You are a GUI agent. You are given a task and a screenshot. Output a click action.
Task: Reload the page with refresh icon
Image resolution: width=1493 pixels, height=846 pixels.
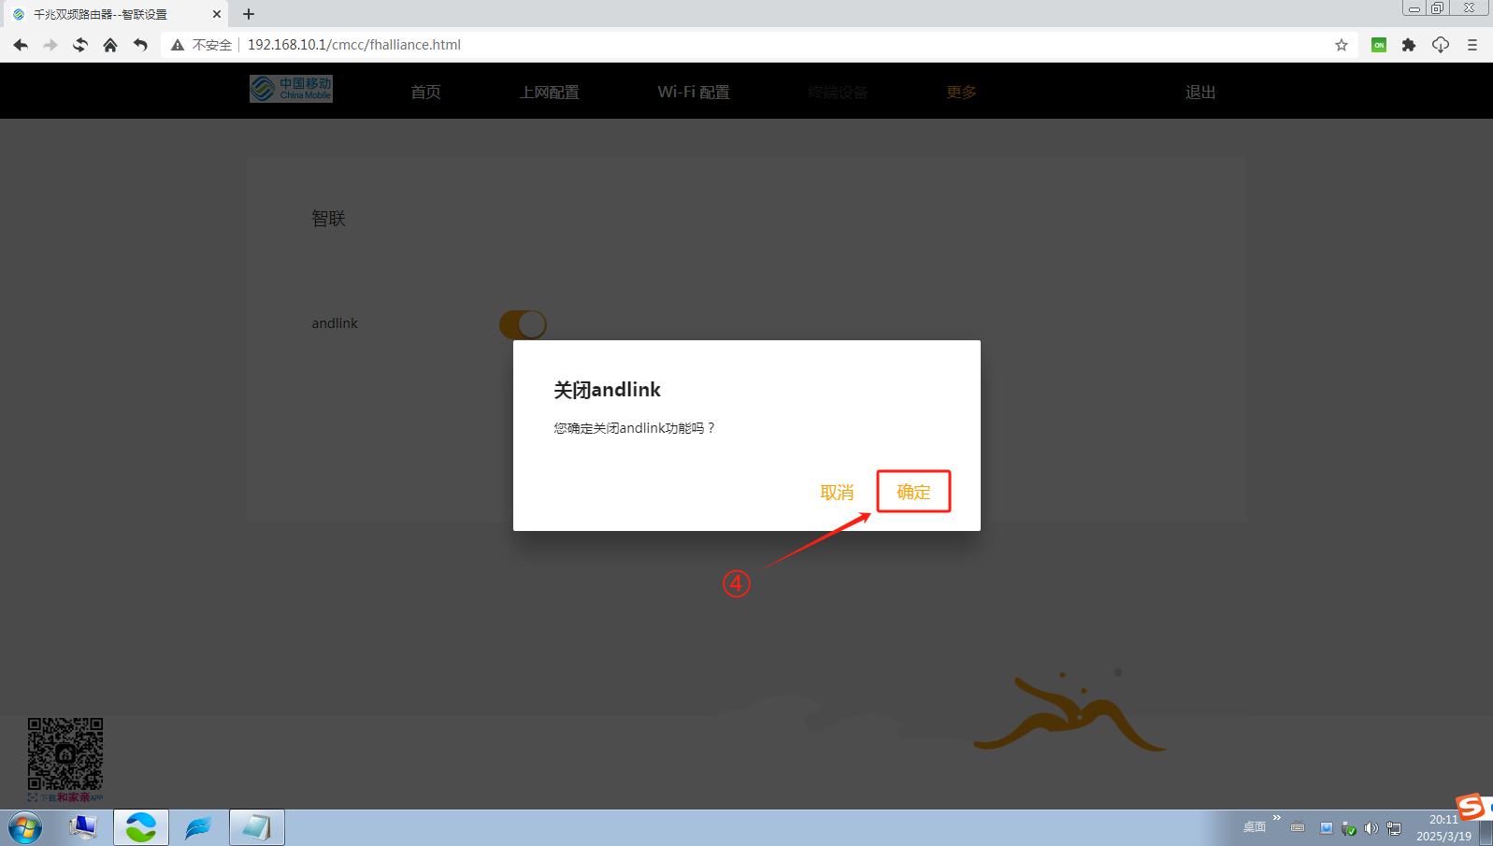tap(80, 45)
